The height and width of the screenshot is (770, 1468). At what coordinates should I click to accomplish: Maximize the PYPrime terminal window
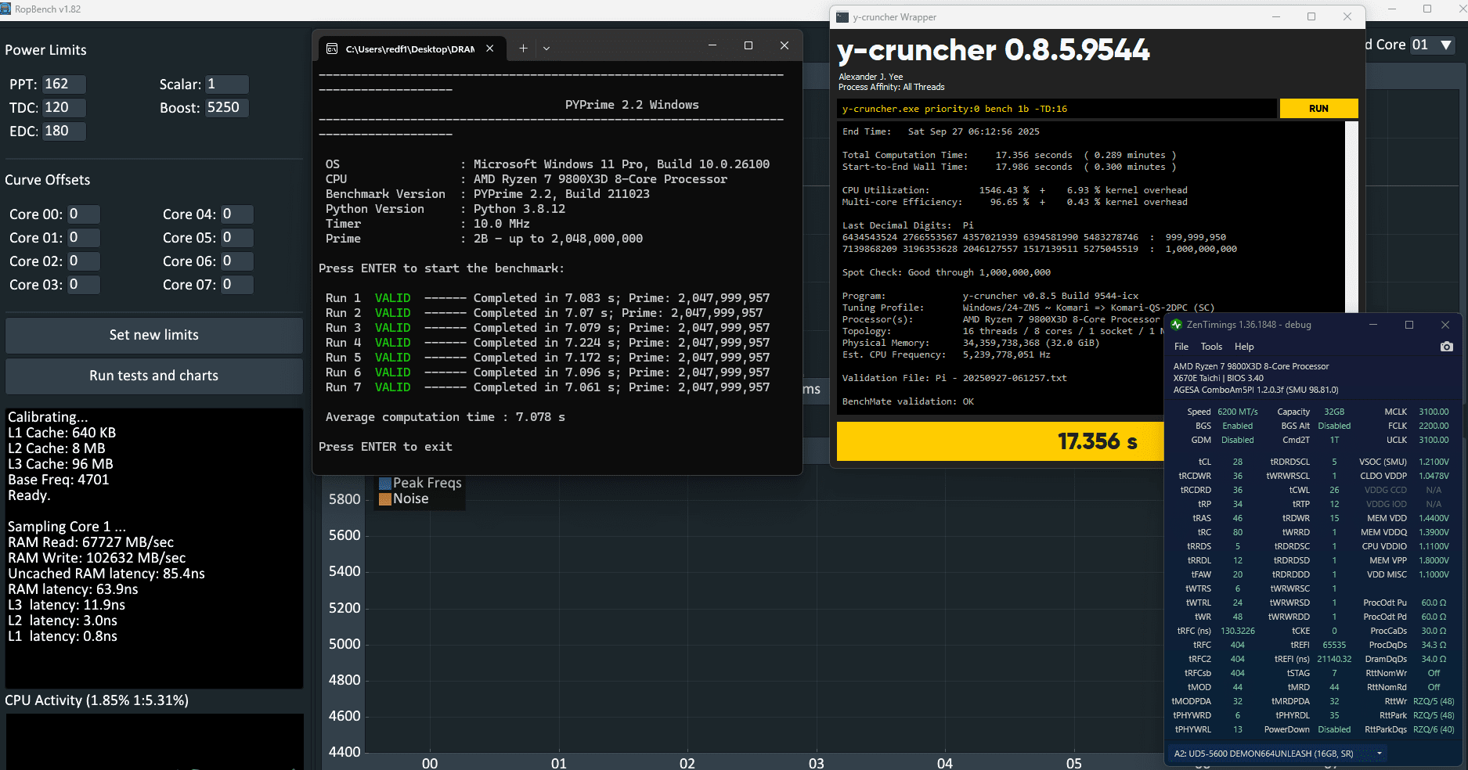tap(748, 45)
